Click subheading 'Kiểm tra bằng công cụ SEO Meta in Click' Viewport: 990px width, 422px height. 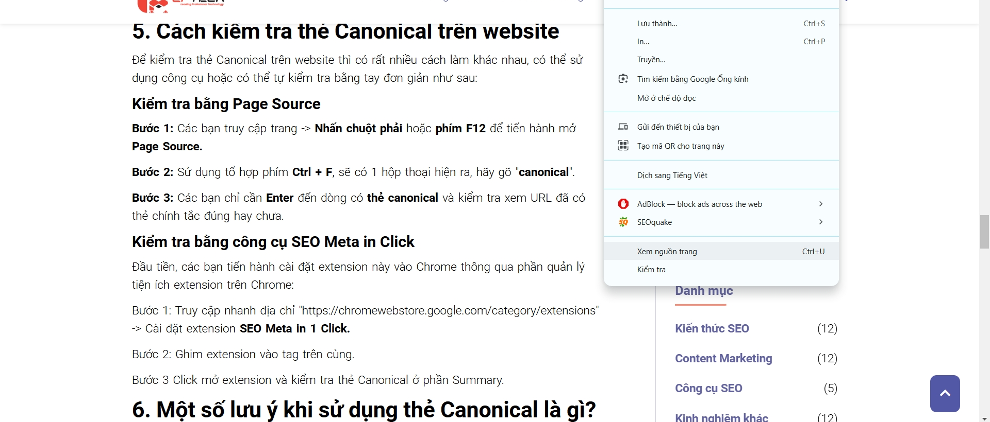273,242
